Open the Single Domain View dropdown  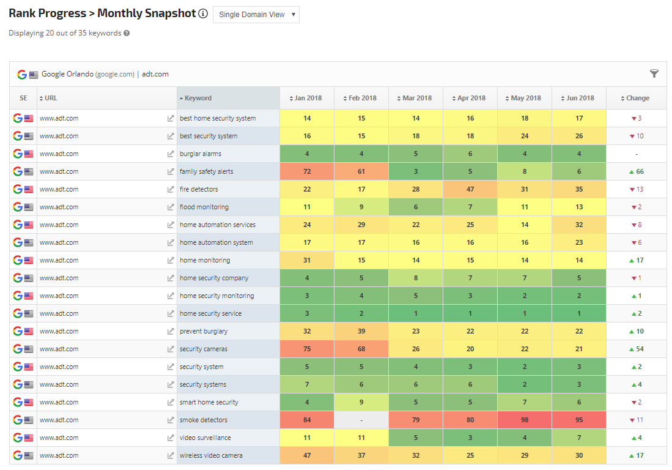point(256,15)
